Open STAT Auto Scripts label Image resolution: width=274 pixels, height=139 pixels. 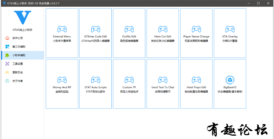click(96, 87)
